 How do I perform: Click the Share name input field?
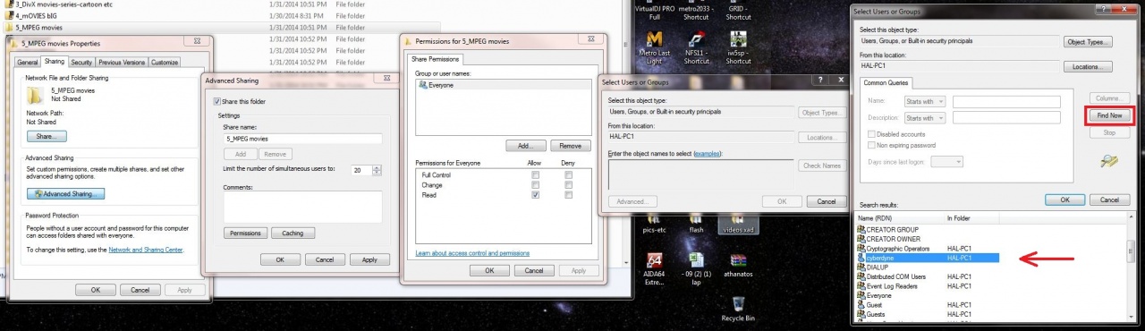302,140
